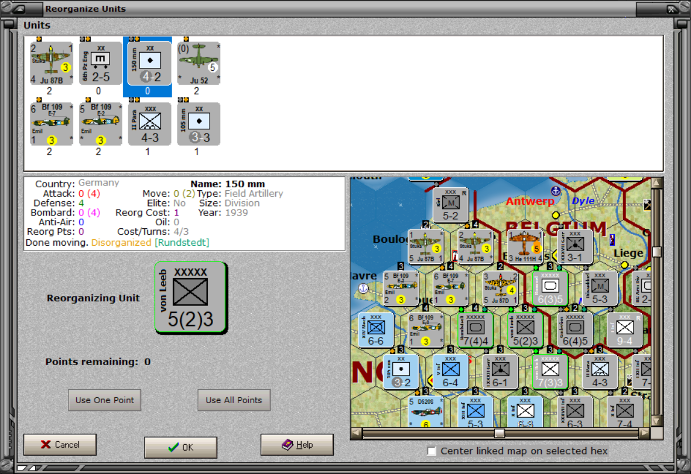Image resolution: width=691 pixels, height=474 pixels.
Task: Click the I Inf 9-4 unit on map
Action: (x=625, y=330)
